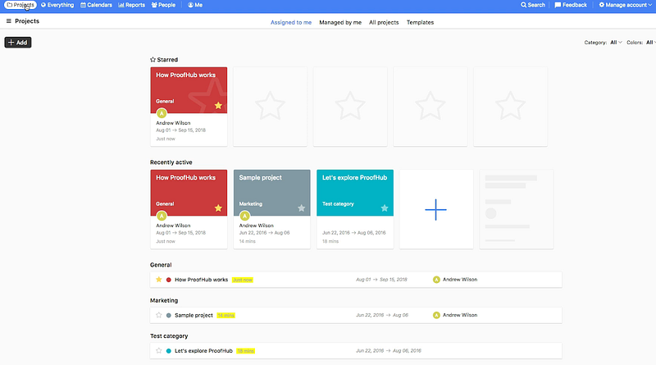656x365 pixels.
Task: Click avatar on Recently active How ProofHub works card
Action: coord(162,216)
